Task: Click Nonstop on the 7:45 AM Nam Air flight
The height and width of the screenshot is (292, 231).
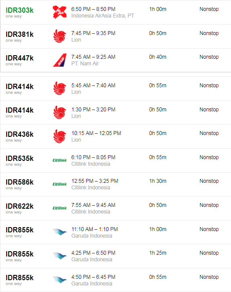Action: (209, 57)
